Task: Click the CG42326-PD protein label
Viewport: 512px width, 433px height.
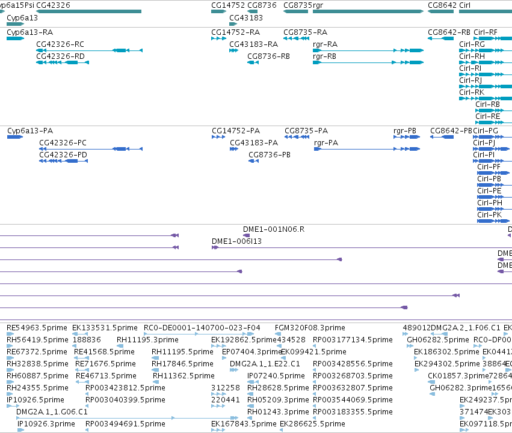Action: pos(63,155)
